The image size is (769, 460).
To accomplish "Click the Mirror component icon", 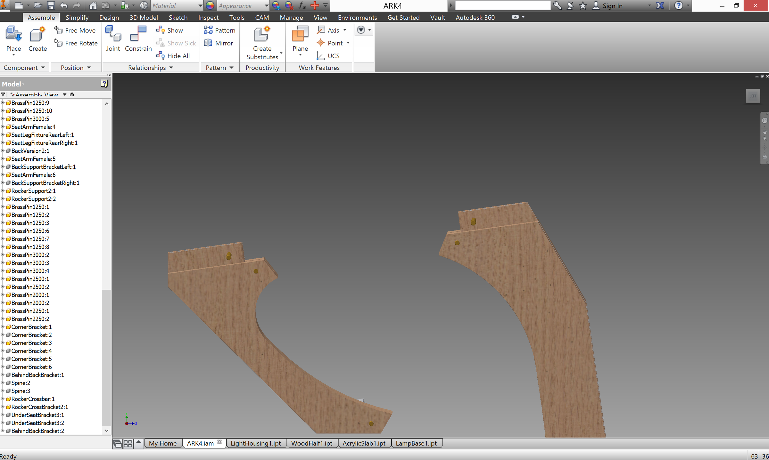I will coord(208,43).
